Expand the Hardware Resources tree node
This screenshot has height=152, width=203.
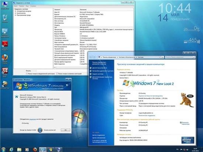[16, 11]
